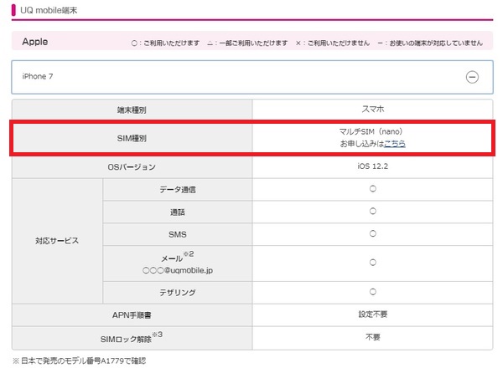Click the データ通信 row label
This screenshot has height=368, width=503.
click(178, 190)
